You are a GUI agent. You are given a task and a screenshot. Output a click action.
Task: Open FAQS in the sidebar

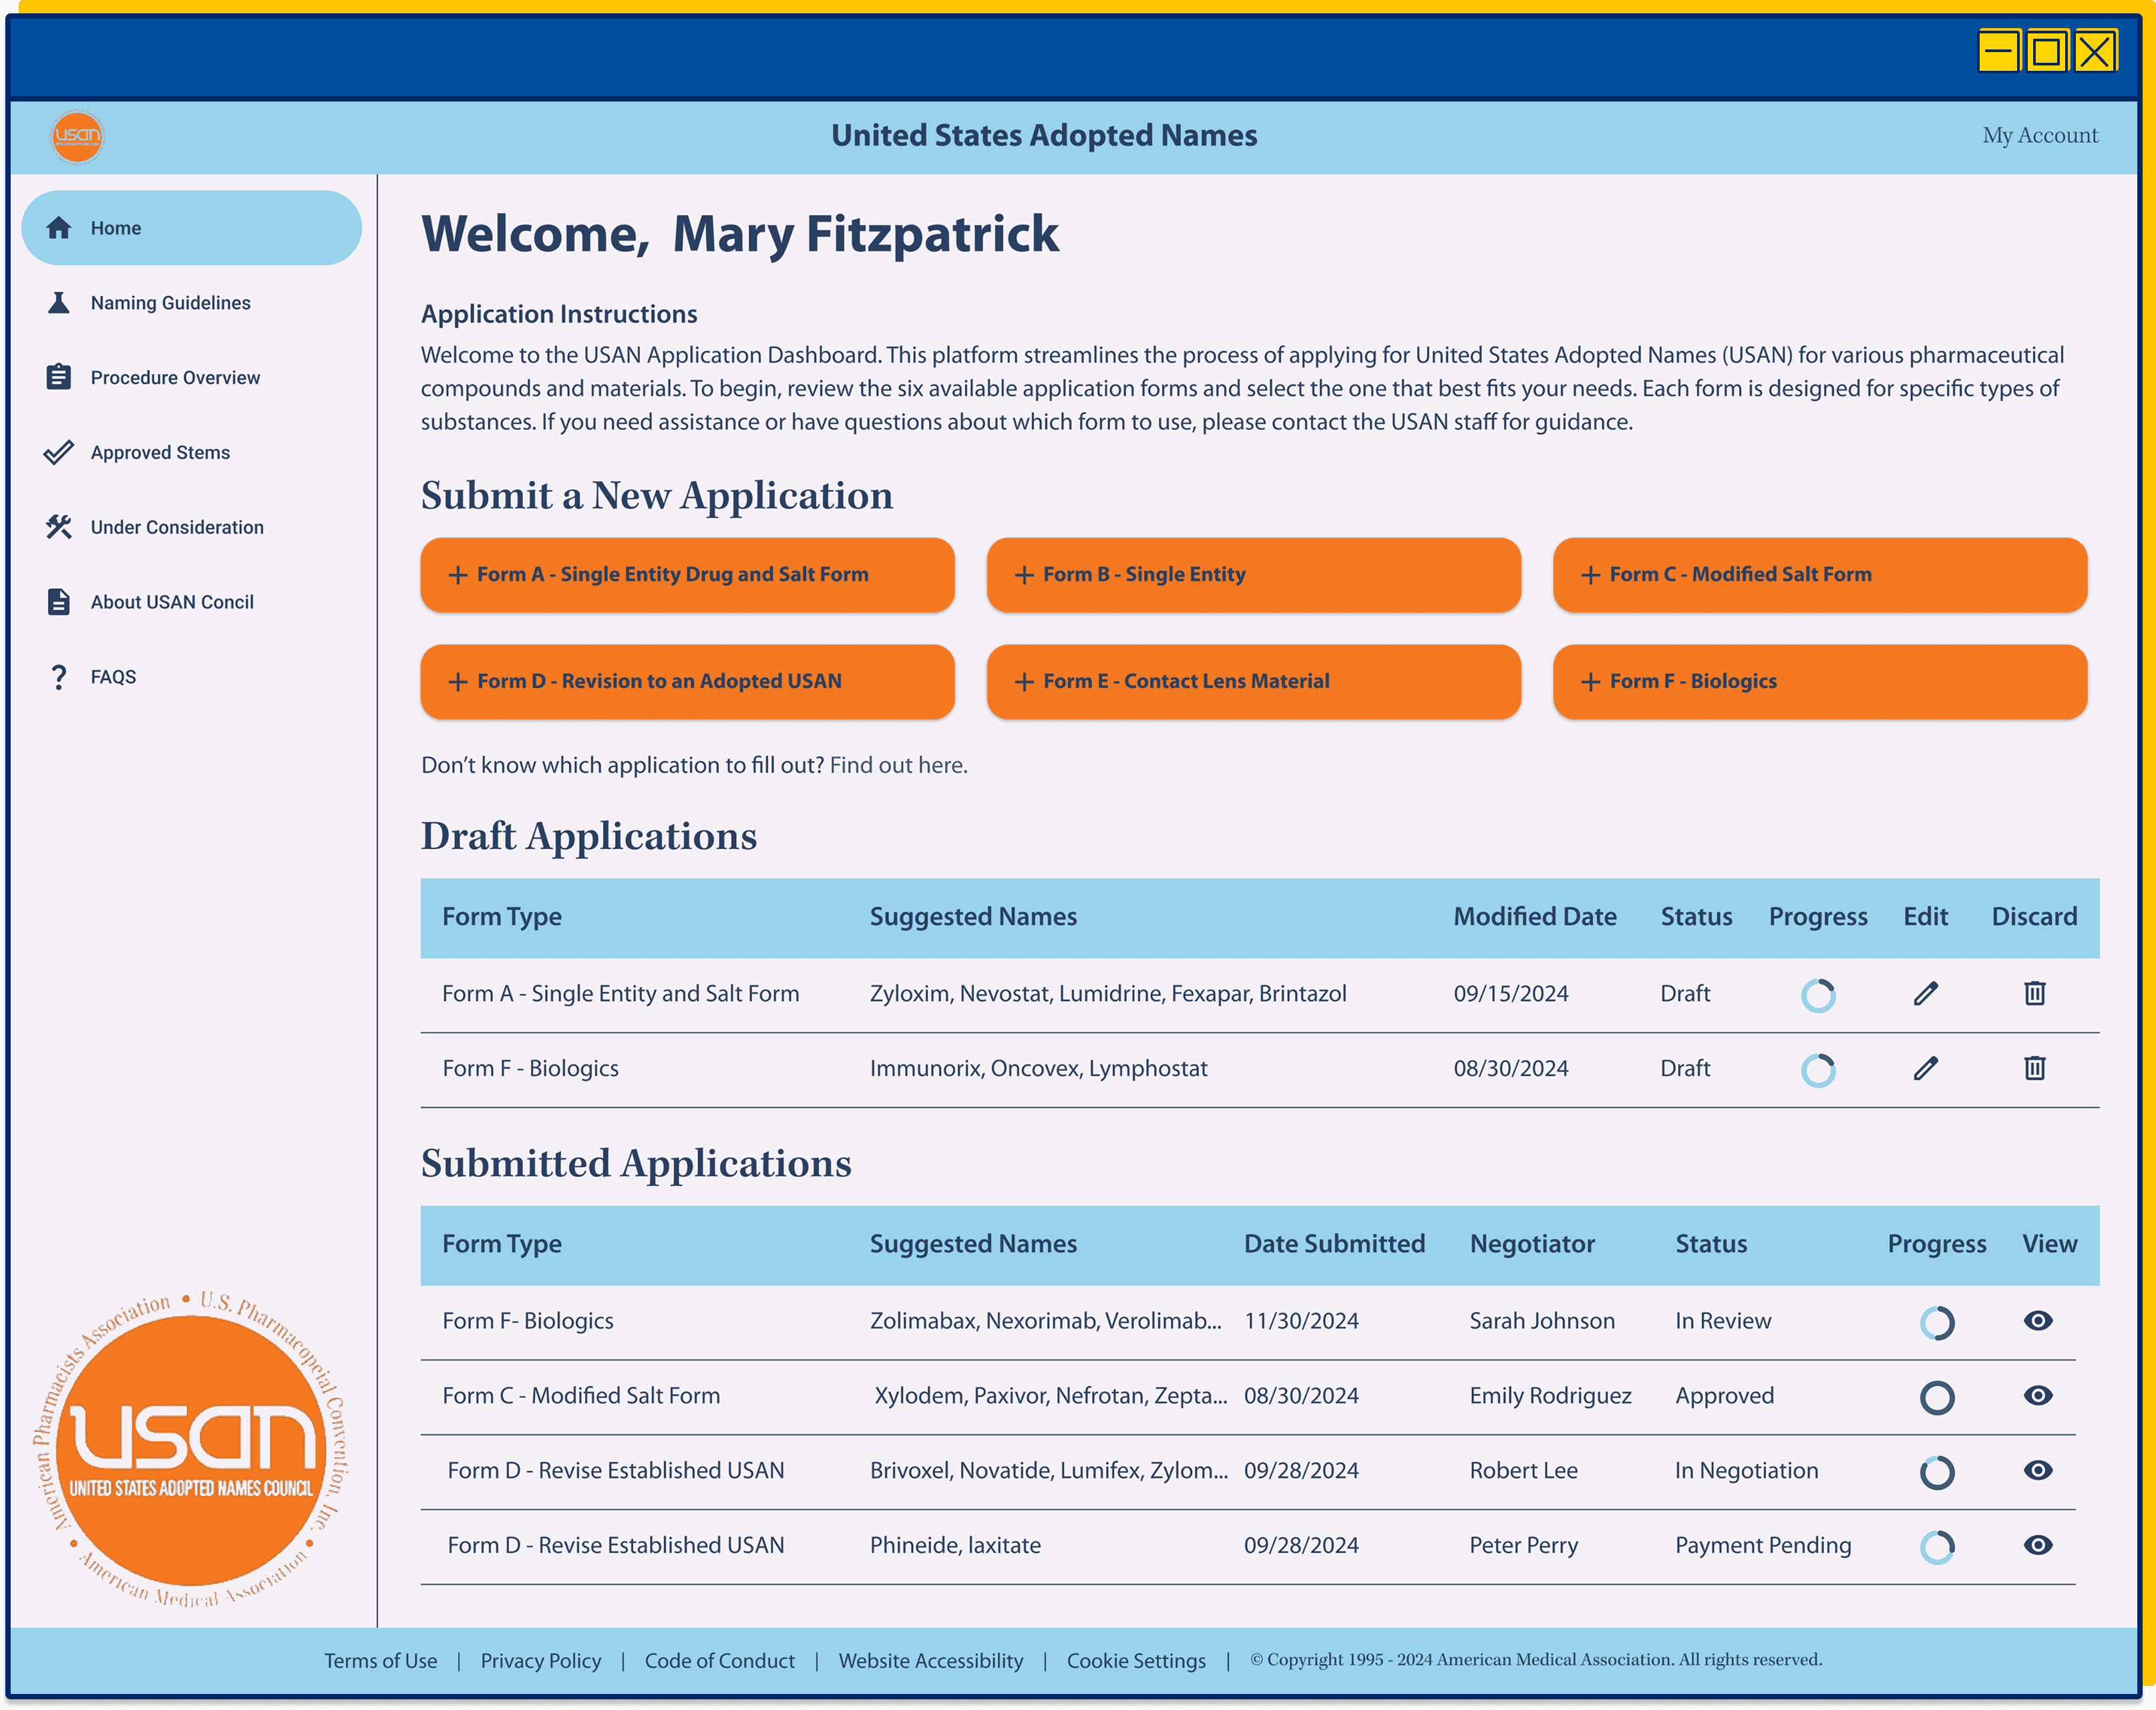coord(191,677)
